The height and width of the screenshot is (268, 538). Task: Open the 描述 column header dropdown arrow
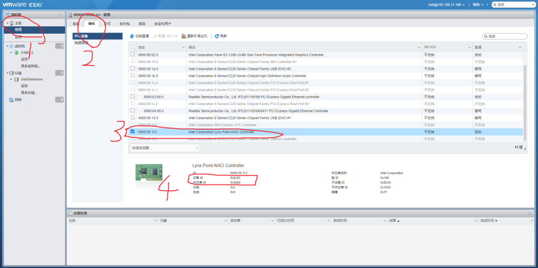pyautogui.click(x=419, y=47)
